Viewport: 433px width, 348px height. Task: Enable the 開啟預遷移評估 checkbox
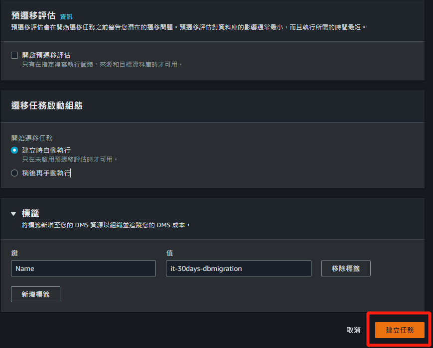pos(14,55)
